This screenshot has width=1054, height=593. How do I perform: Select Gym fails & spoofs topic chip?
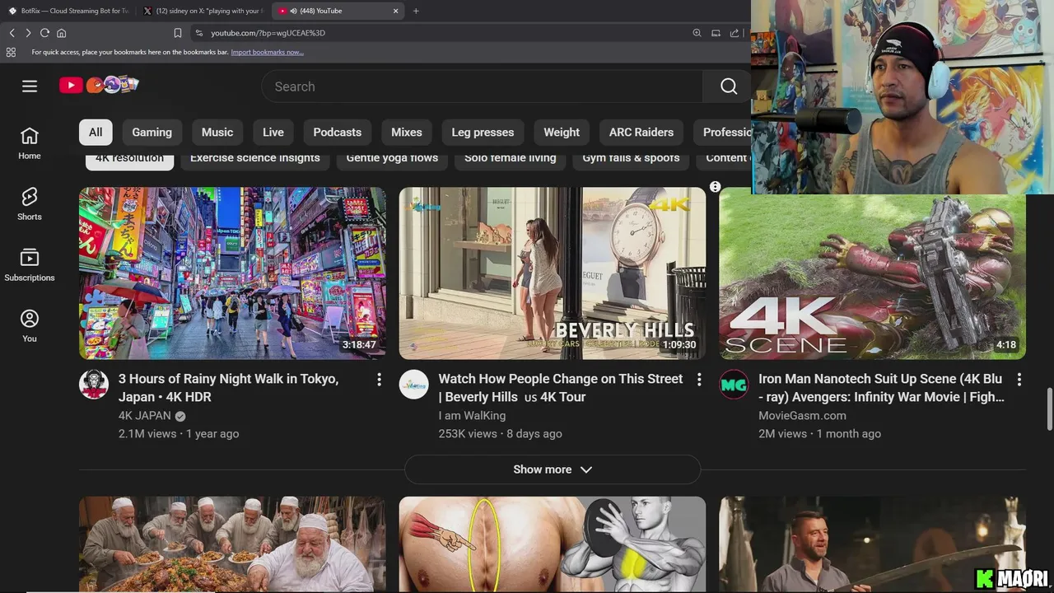tap(632, 160)
